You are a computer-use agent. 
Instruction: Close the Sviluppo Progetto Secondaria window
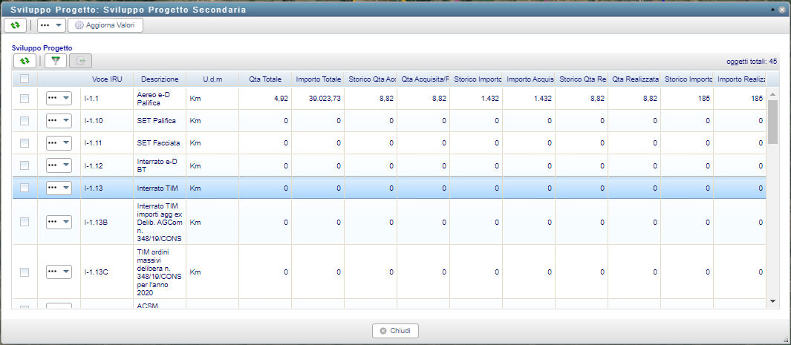(782, 10)
